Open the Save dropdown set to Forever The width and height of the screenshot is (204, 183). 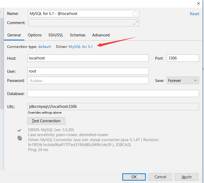tap(183, 81)
